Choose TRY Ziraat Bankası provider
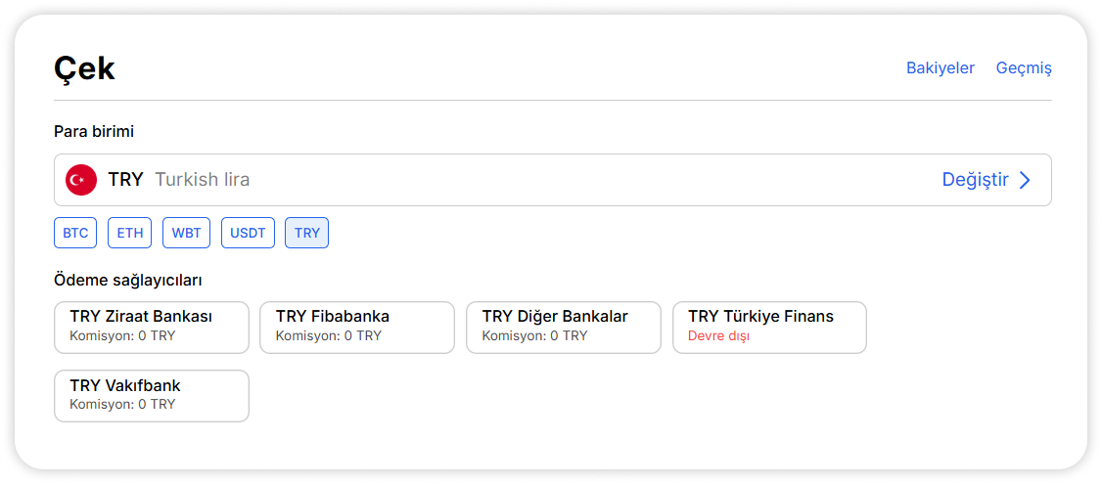The image size is (1102, 484). coord(152,327)
